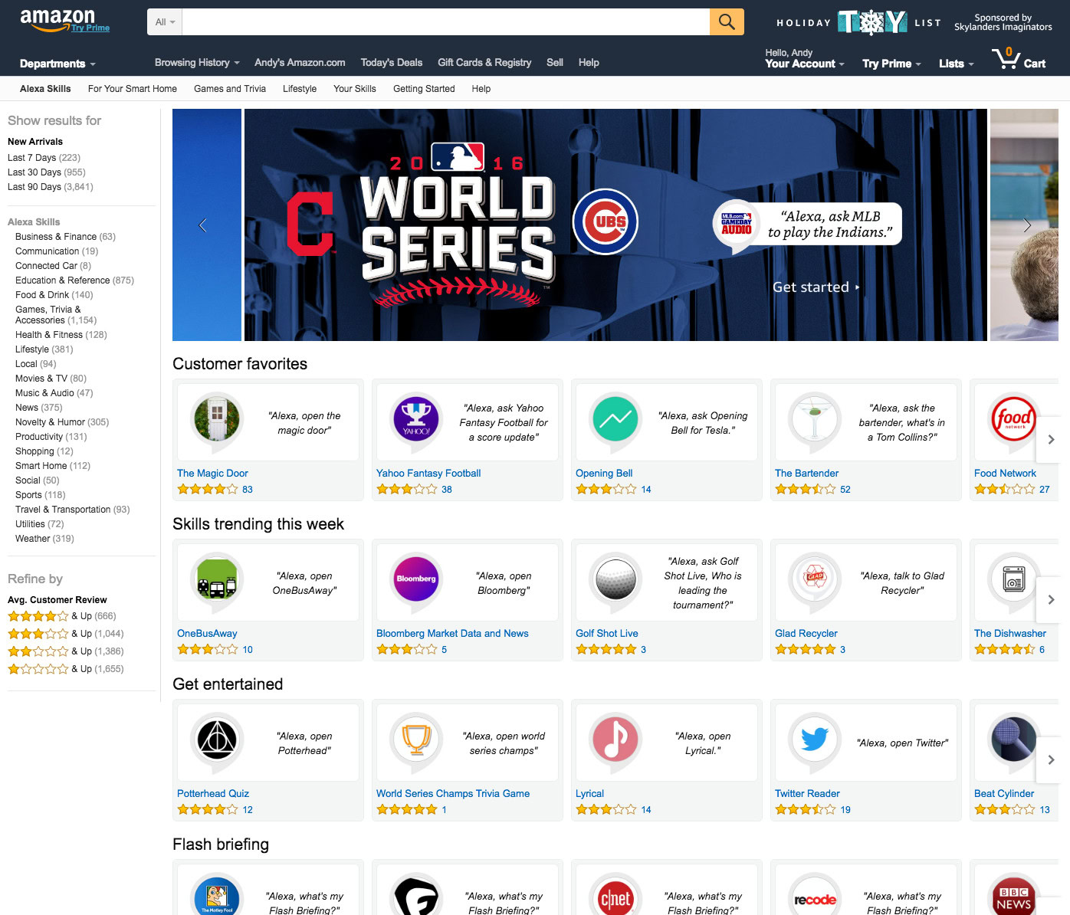The height and width of the screenshot is (915, 1070).
Task: Open the Beat Cylinder skill icon
Action: 1013,739
